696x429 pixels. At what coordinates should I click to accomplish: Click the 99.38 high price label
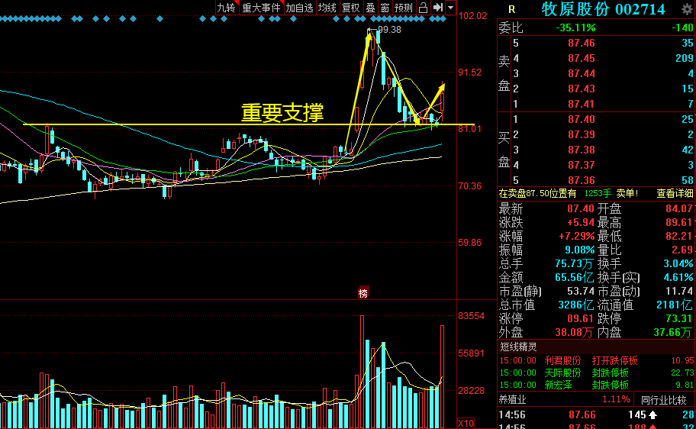[389, 30]
